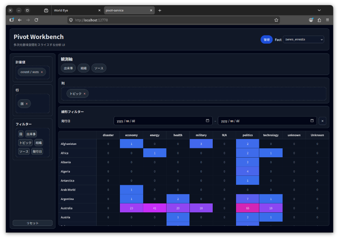Open the list-all-tabs chevron
Screen dimensions: 339x239
[x=319, y=10]
